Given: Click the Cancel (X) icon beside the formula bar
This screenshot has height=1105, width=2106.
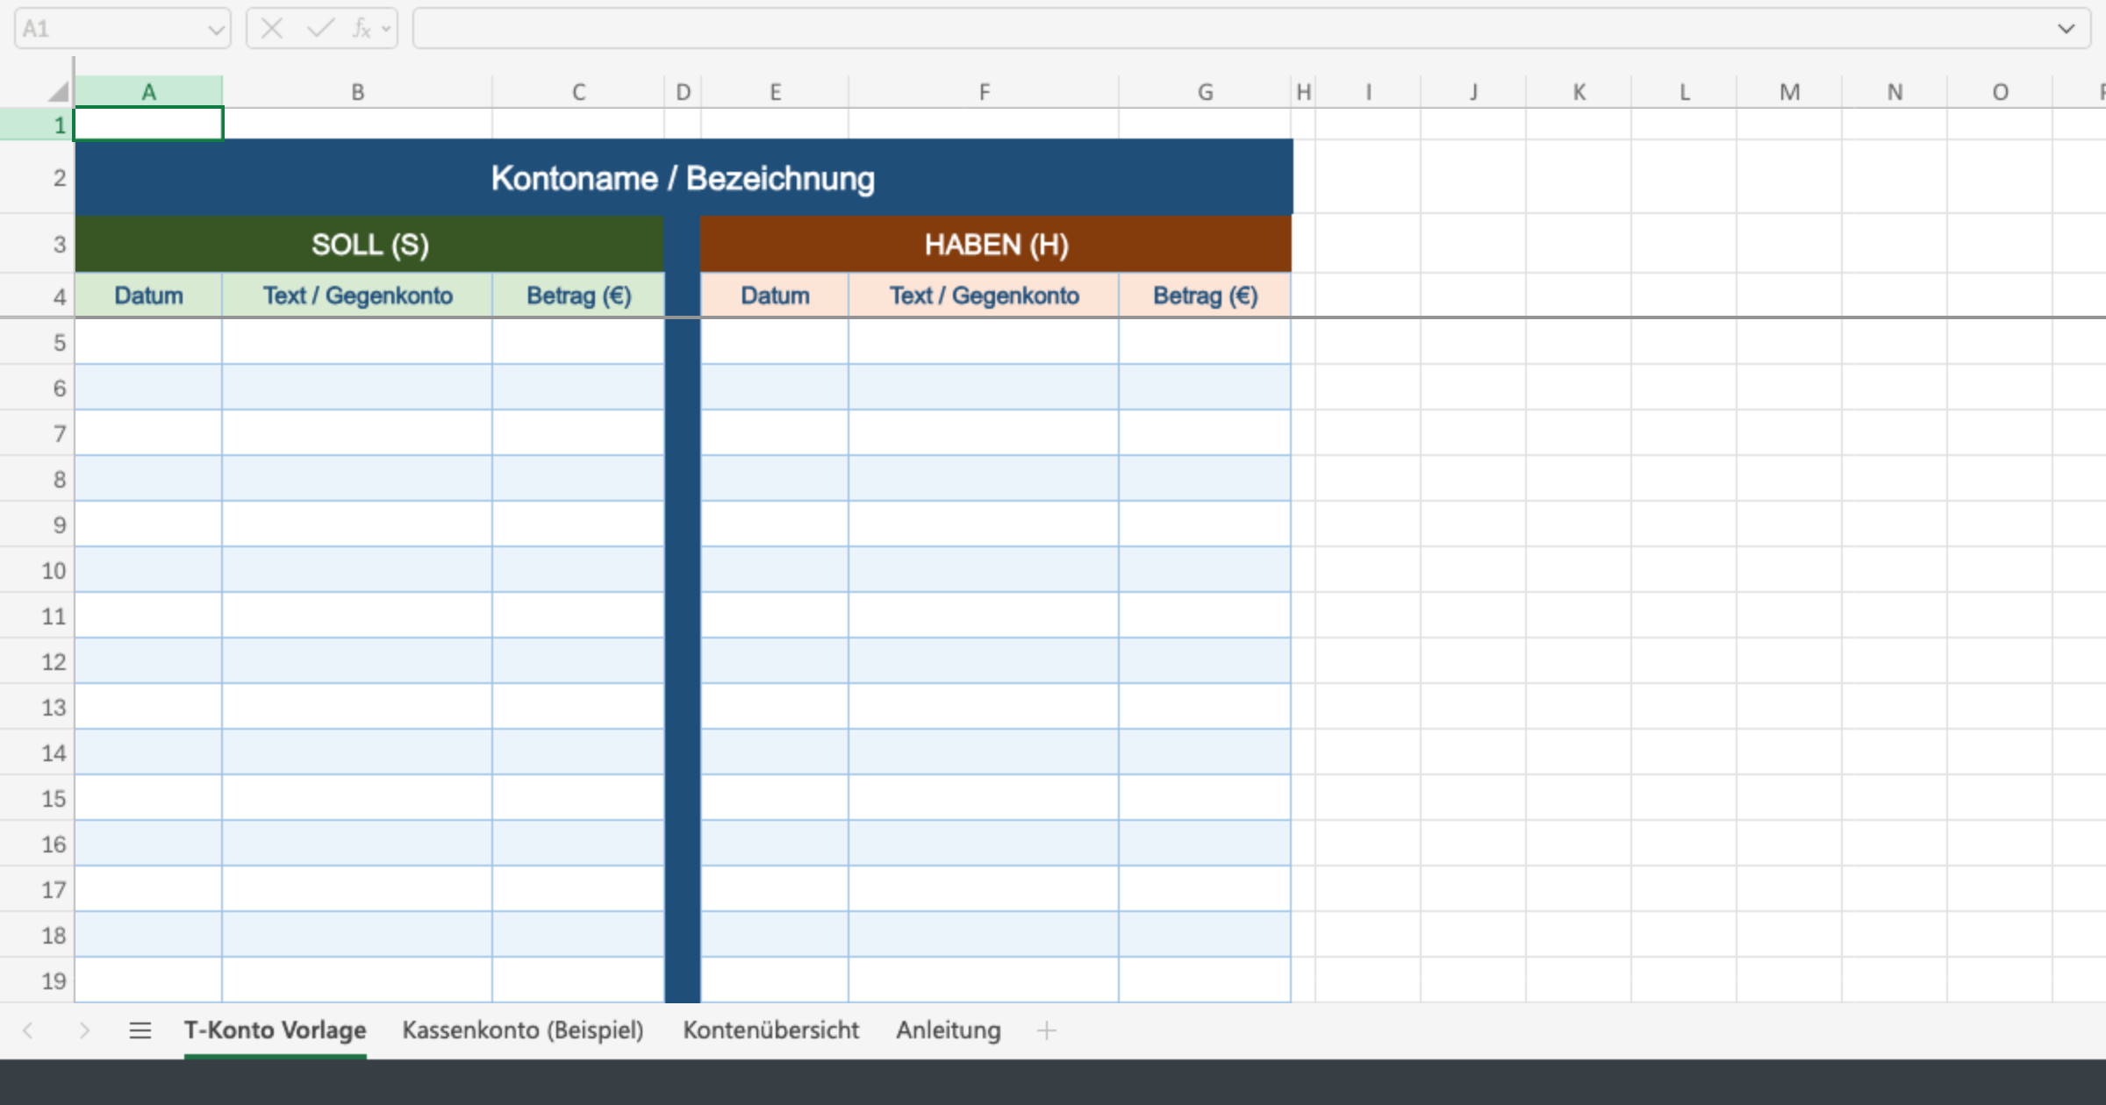Looking at the screenshot, I should [x=272, y=27].
